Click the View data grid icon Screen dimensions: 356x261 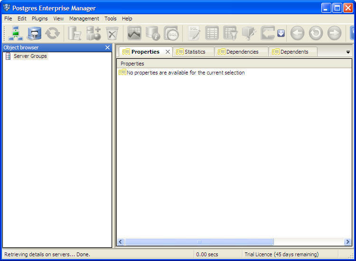pyautogui.click(x=212, y=33)
